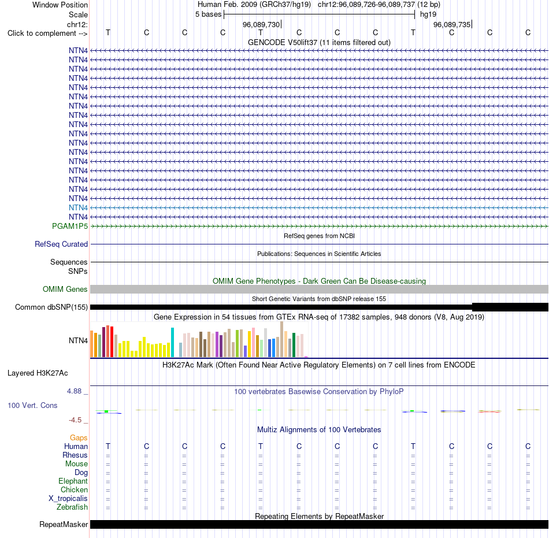Viewport: 549px width, 538px height.
Task: Open the GTEx Gene Expression track title
Action: pyautogui.click(x=319, y=317)
